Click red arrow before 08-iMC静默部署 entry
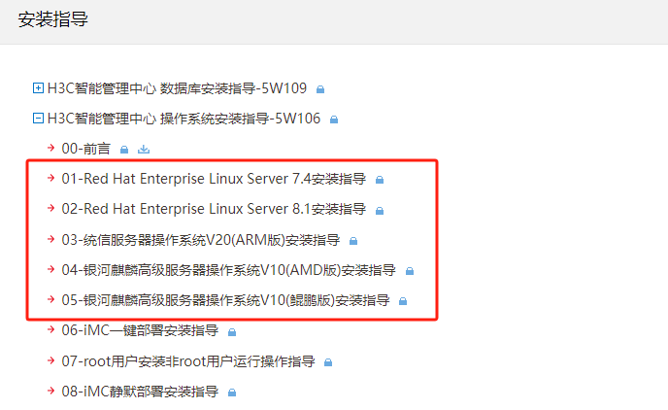 [x=51, y=391]
